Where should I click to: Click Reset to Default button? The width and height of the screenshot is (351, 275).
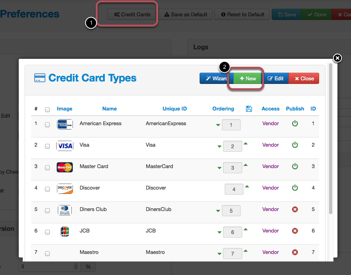click(242, 15)
